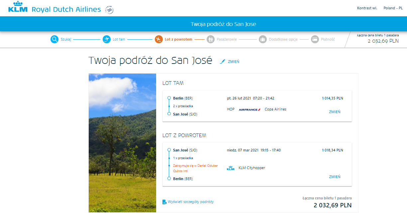
Task: Click the header total 2 032,69 PLN
Action: click(x=383, y=41)
